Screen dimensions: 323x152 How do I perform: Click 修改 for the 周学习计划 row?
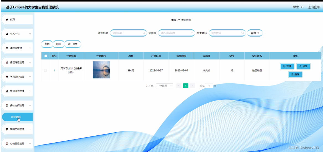click(303, 66)
